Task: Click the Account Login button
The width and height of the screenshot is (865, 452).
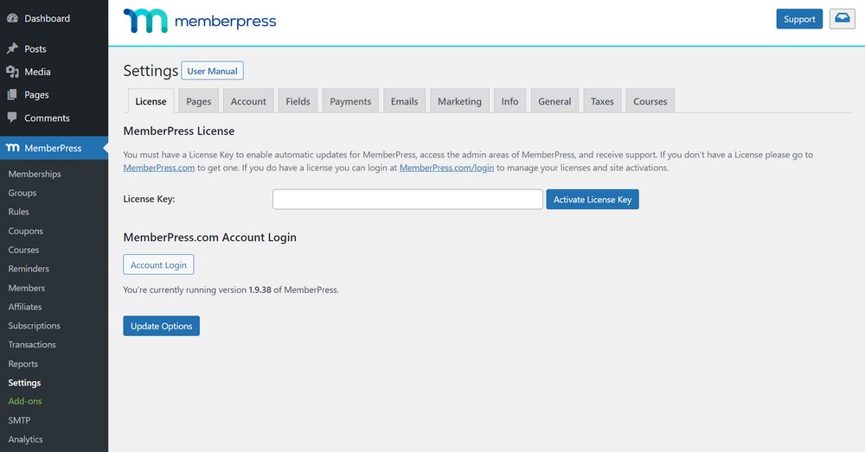Action: click(x=158, y=264)
